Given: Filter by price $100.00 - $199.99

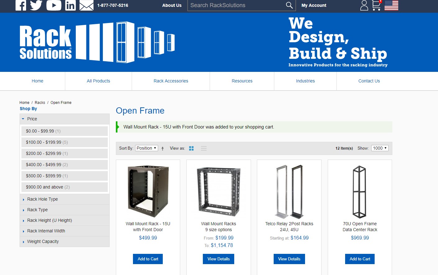Looking at the screenshot, I should [65, 142].
